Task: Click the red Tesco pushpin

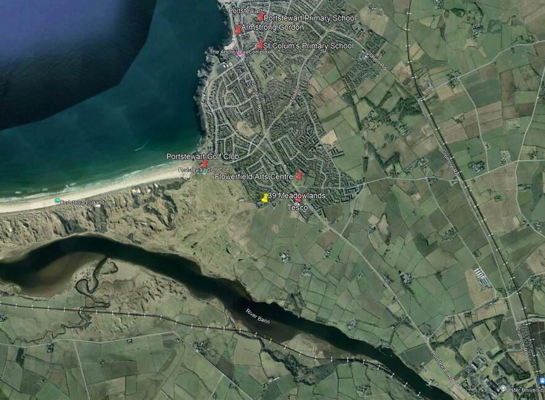Action: pyautogui.click(x=299, y=200)
